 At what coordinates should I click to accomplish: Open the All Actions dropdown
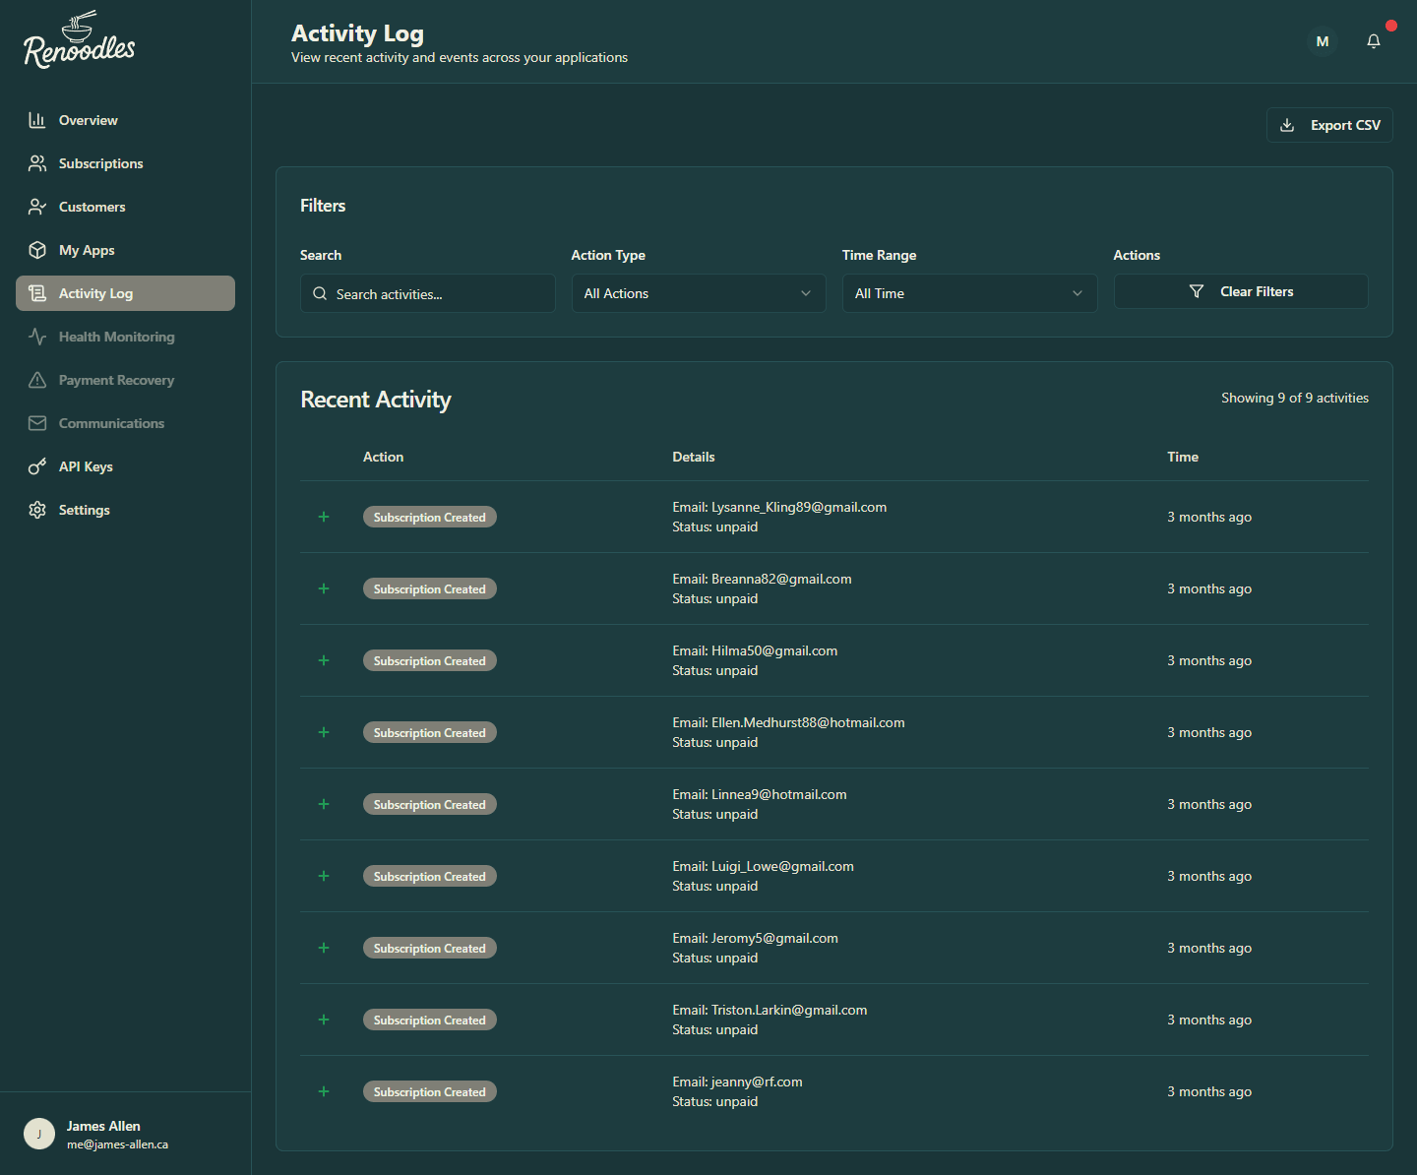point(698,293)
